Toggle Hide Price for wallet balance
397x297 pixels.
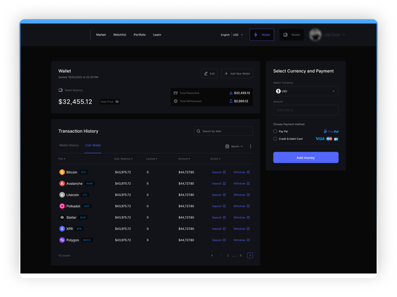click(x=110, y=102)
